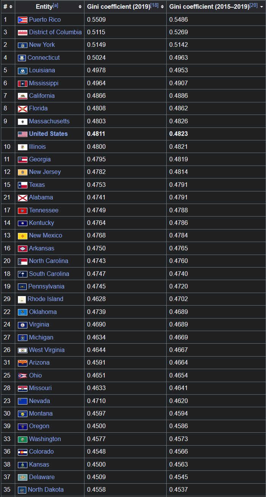Open footnote [a] next to Entity
This screenshot has height=497, width=266.
(x=56, y=5)
